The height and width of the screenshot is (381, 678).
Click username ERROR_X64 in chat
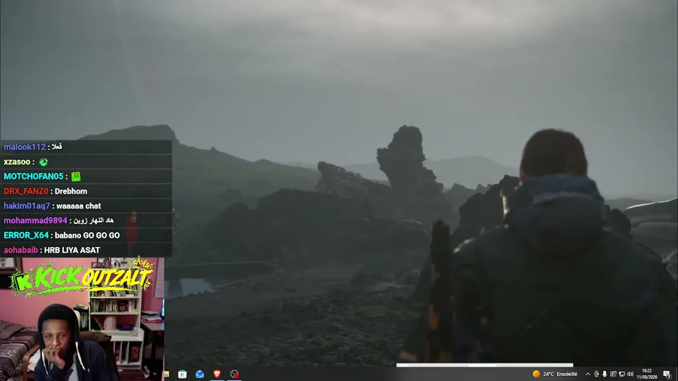click(26, 235)
